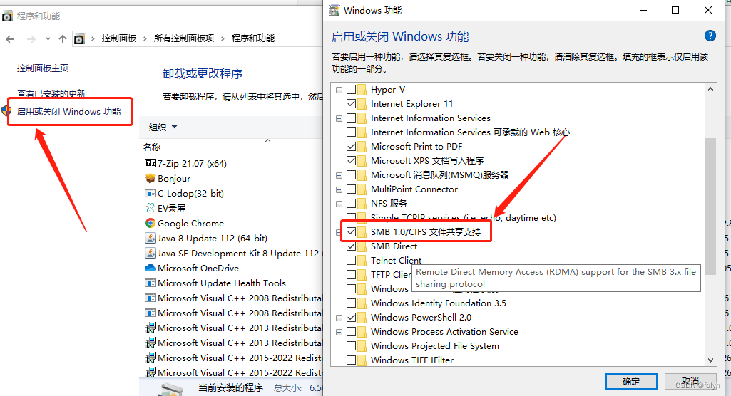The width and height of the screenshot is (731, 396).
Task: Open the 组织 dropdown menu
Action: 163,127
